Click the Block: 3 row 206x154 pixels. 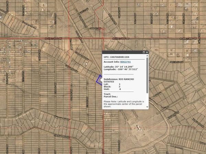click(112, 87)
